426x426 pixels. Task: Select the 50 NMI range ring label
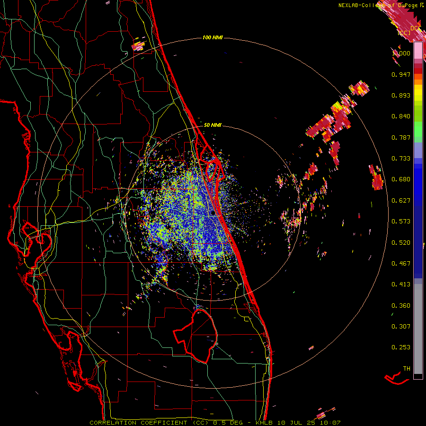click(213, 125)
